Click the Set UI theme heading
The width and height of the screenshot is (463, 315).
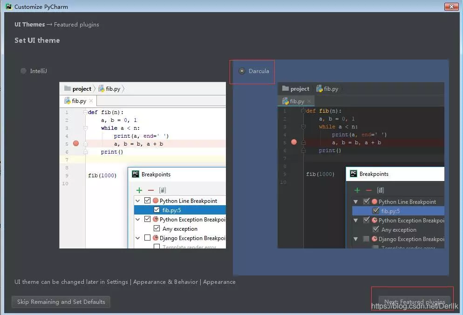[x=37, y=40]
